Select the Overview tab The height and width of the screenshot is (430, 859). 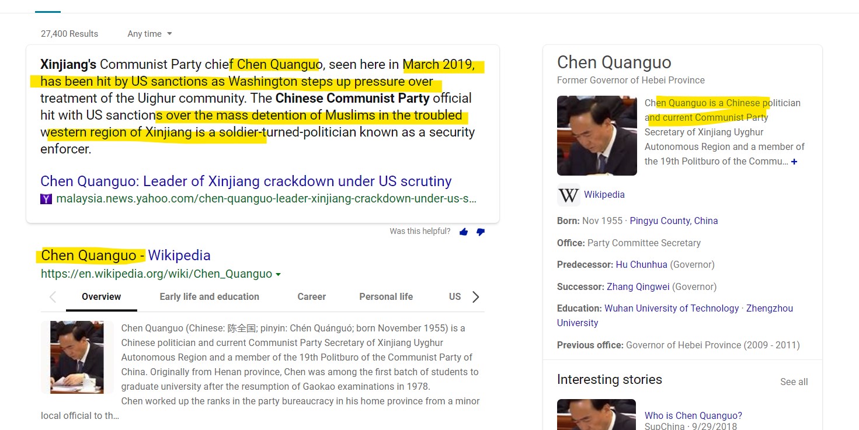tap(102, 297)
